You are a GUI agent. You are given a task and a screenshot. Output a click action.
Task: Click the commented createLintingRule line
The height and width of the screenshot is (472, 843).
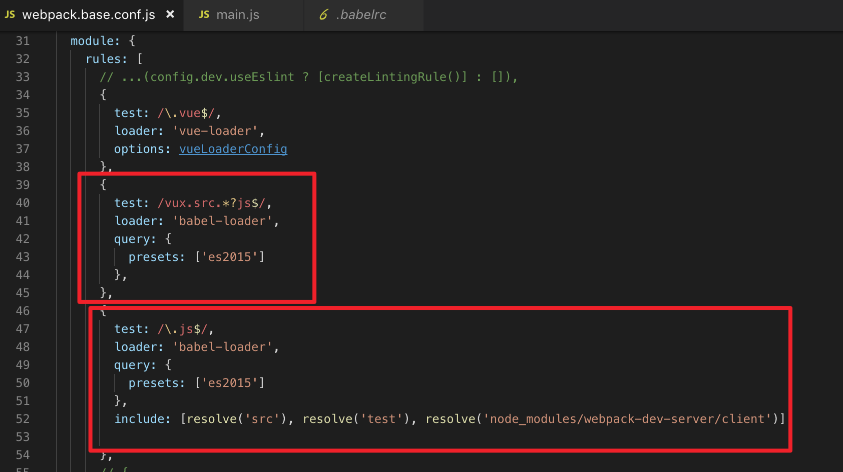tap(309, 77)
